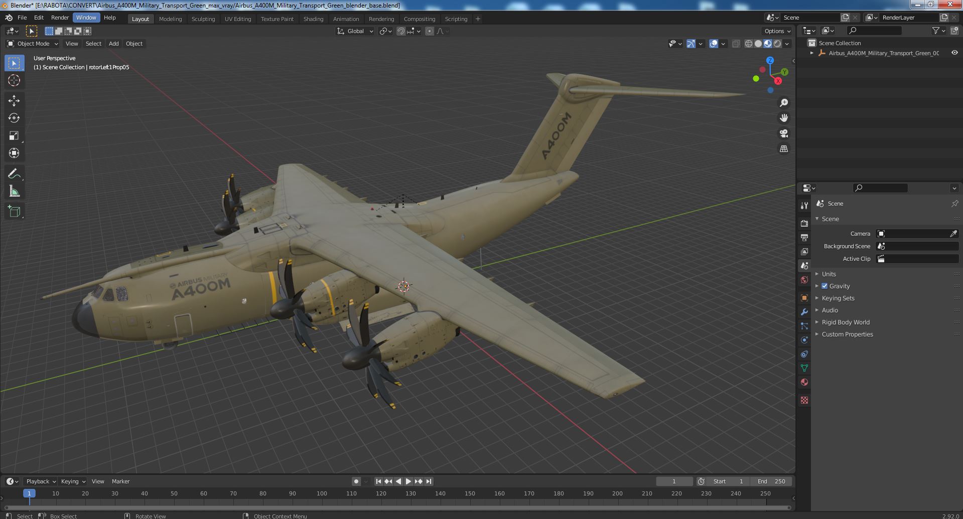Open the Tool properties tab
Screen dimensions: 963x519
click(x=804, y=205)
